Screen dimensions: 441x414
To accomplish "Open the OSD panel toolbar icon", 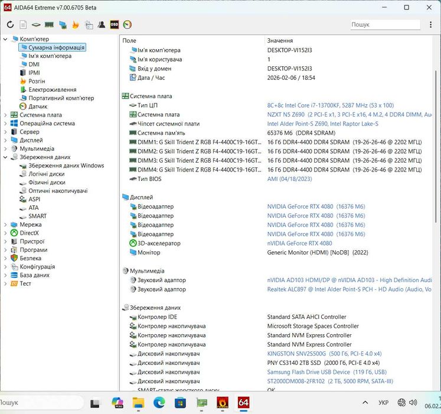I will (x=115, y=25).
